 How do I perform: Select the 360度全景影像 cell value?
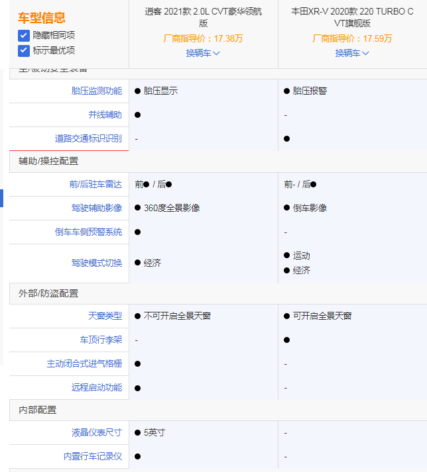click(172, 208)
